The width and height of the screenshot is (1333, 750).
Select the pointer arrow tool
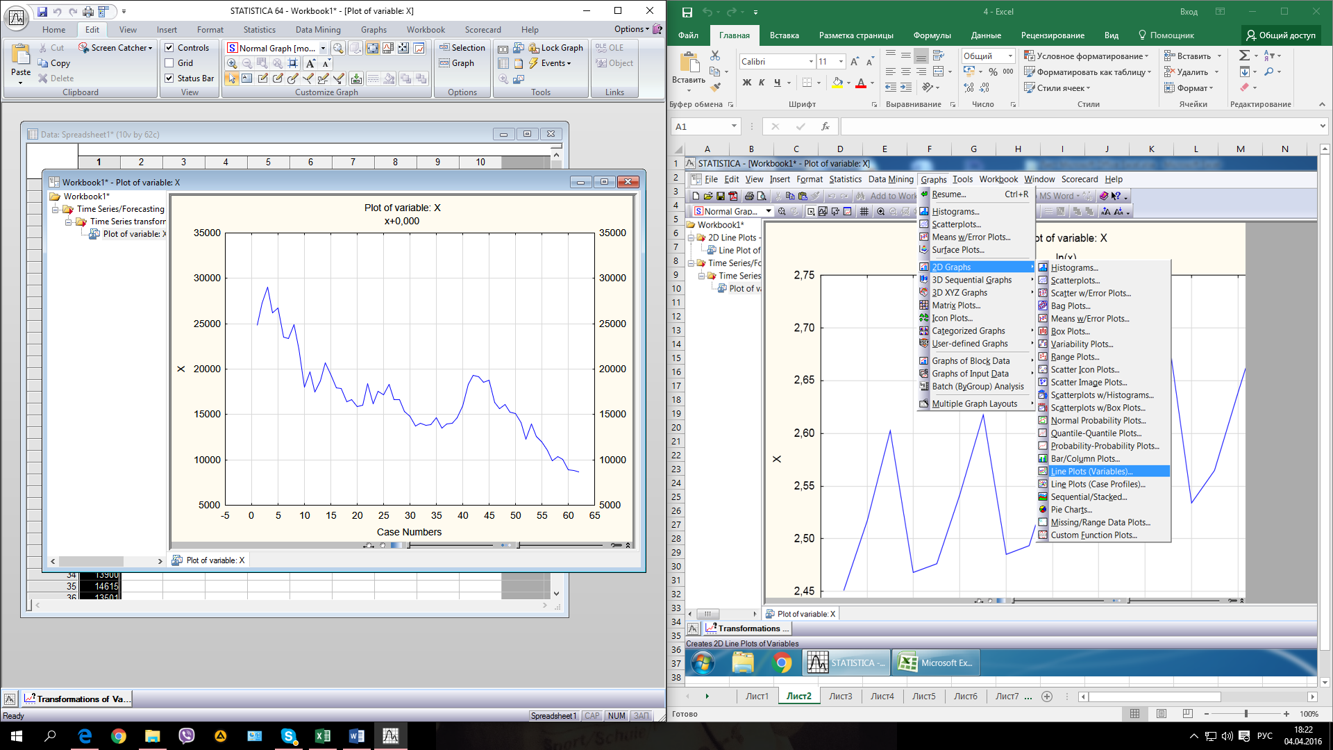[232, 78]
